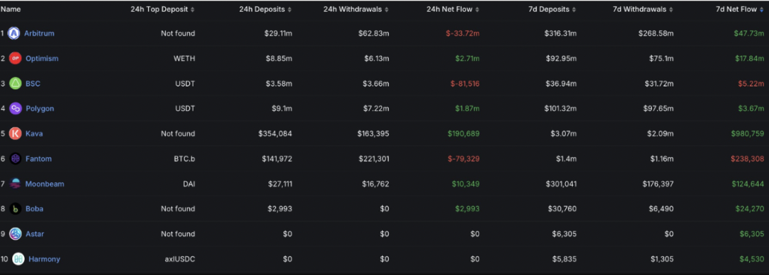The height and width of the screenshot is (275, 769).
Task: Select Polygon's 7d deposits $101.32m
Action: coord(560,108)
